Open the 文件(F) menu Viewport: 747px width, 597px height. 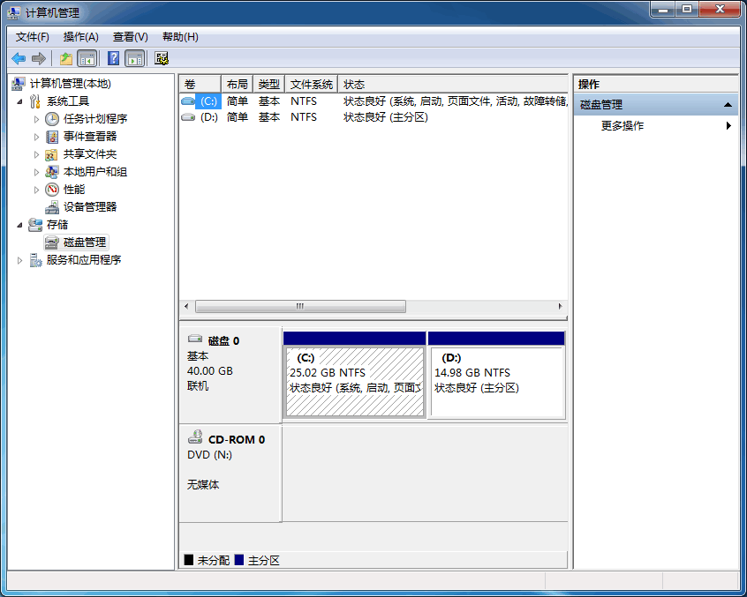pos(33,37)
